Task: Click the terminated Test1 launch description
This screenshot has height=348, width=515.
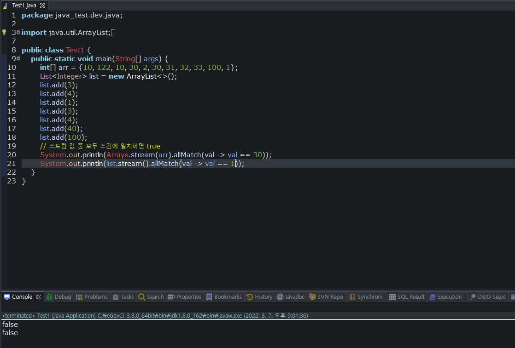Action: (x=155, y=315)
